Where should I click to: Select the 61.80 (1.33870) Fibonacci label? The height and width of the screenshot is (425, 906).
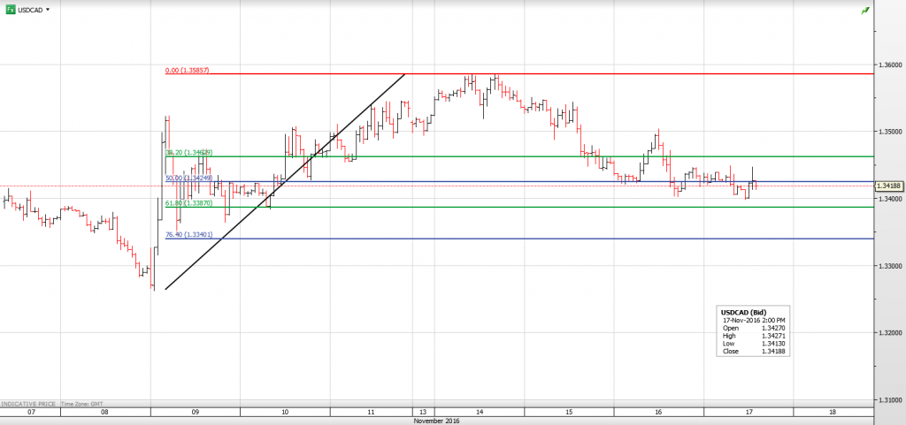[188, 203]
